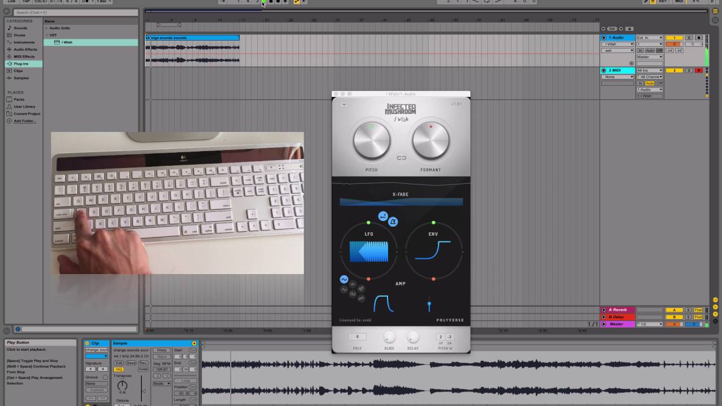Open All Ins MIDI input dropdown
The image size is (722, 406).
(x=649, y=70)
